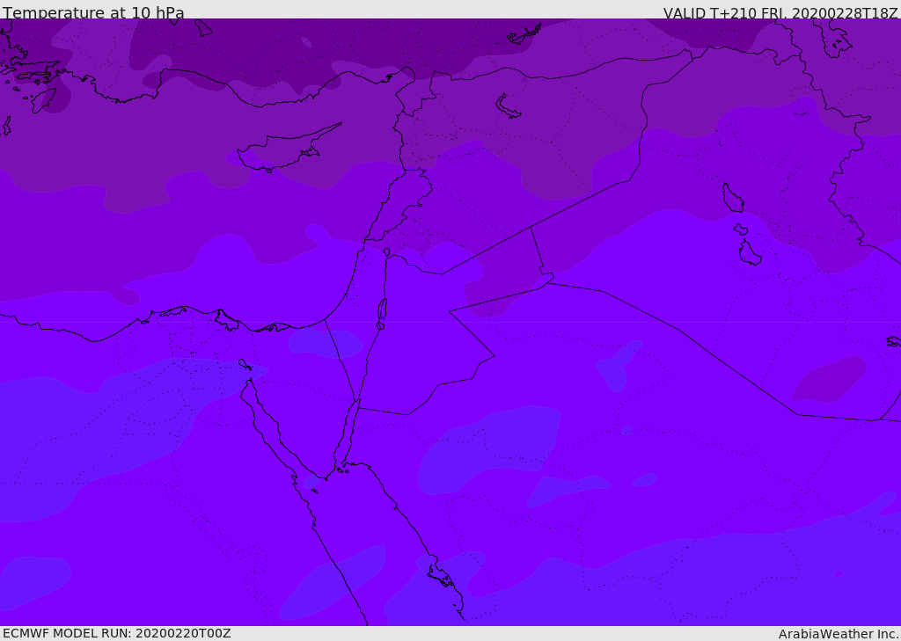Click the 'Temperature at 10 hPa' title text
Viewport: 901px width, 641px height.
[x=93, y=12]
